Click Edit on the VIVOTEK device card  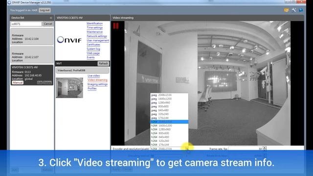coord(40,83)
